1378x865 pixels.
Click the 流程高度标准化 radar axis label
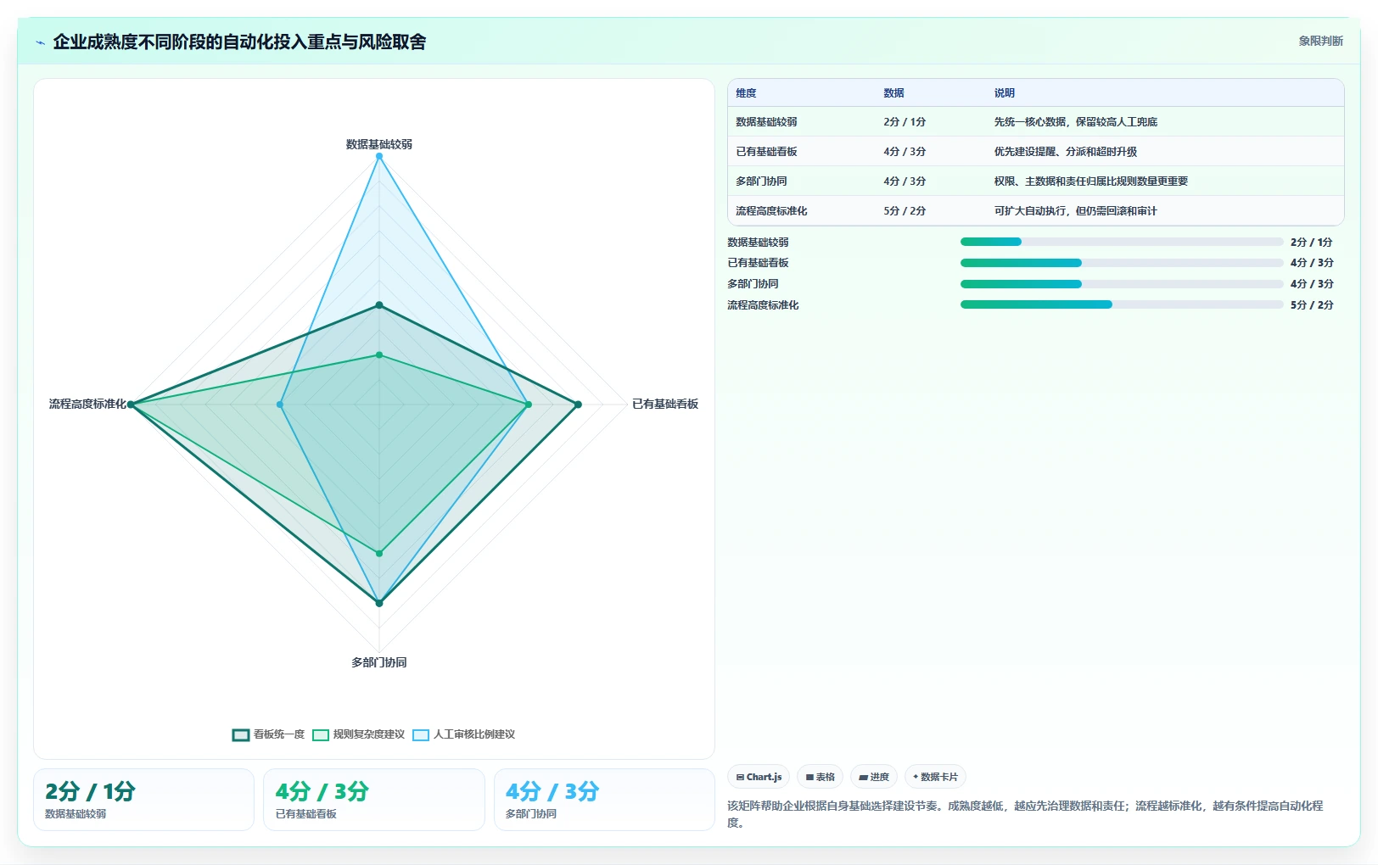(x=87, y=404)
